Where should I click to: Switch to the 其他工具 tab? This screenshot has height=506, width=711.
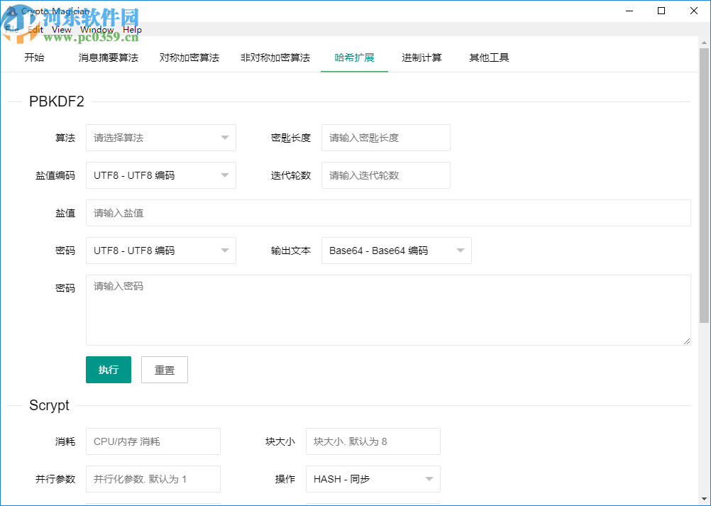(x=488, y=57)
